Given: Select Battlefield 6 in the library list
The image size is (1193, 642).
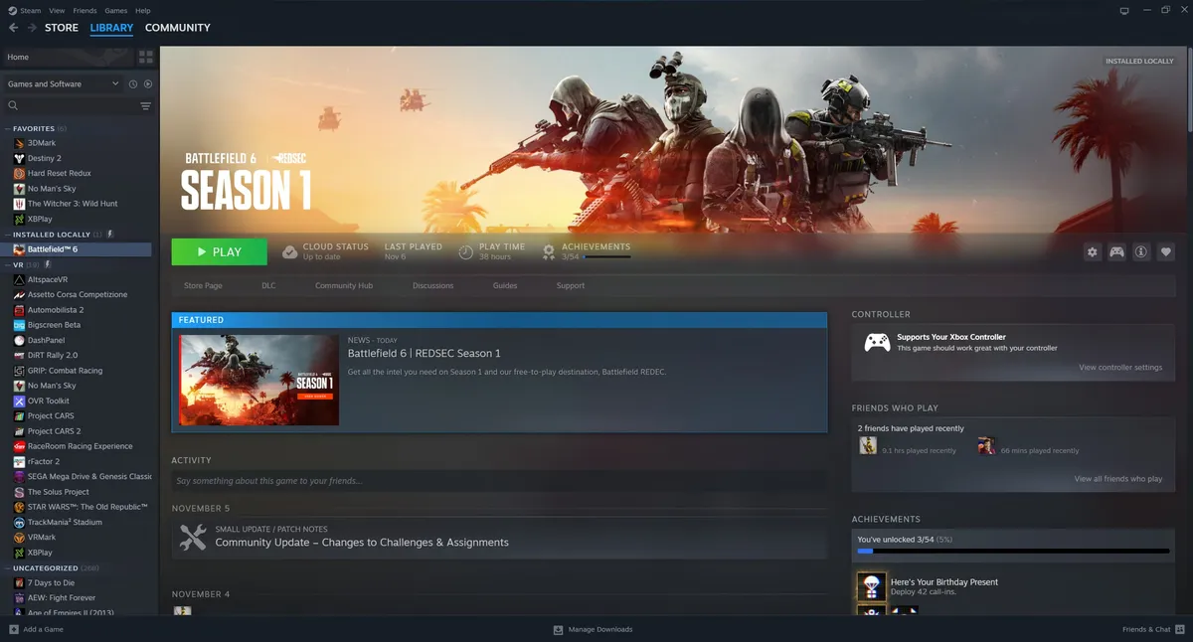Looking at the screenshot, I should [x=78, y=249].
